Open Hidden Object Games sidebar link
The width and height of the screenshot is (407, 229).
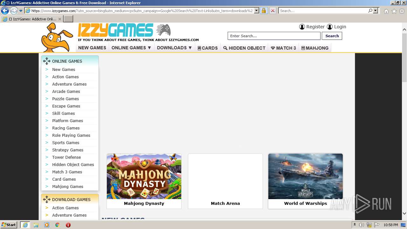point(73,164)
